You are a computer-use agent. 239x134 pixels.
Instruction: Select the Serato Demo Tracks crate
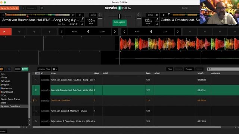pos(10,99)
